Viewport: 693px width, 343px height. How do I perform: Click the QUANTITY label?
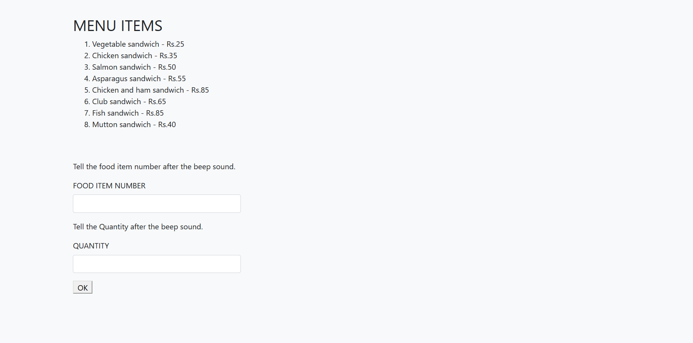point(91,246)
